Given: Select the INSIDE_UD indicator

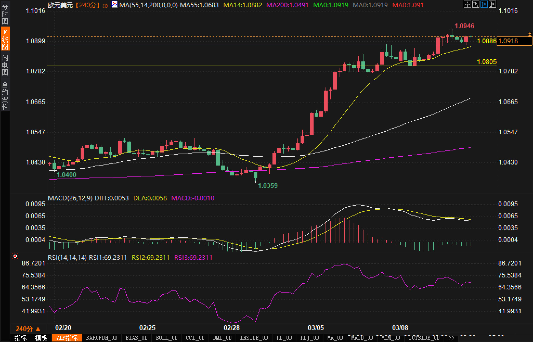Looking at the screenshot, I should pyautogui.click(x=254, y=338).
